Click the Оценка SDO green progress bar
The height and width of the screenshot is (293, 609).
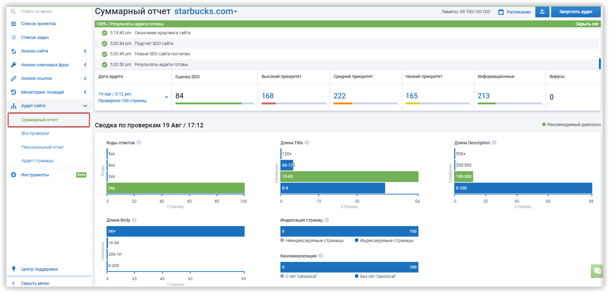pyautogui.click(x=208, y=103)
